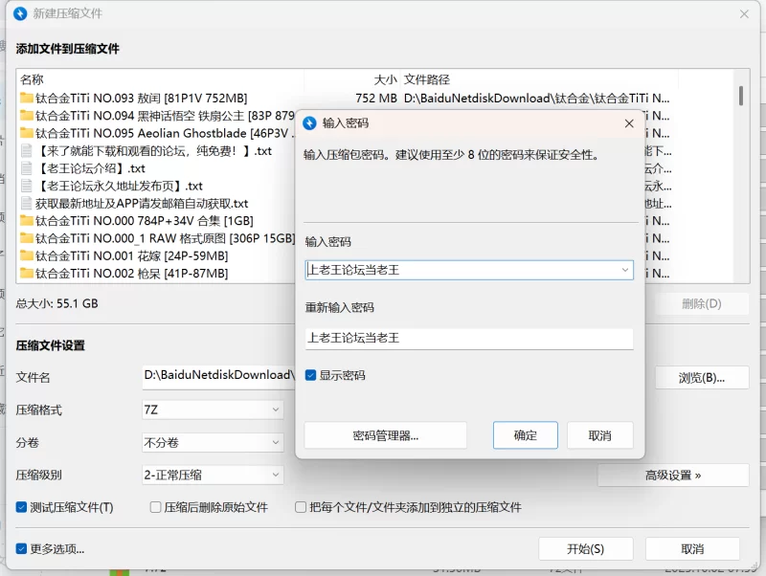Open the password history dropdown arrow
Image resolution: width=766 pixels, height=576 pixels.
click(625, 270)
